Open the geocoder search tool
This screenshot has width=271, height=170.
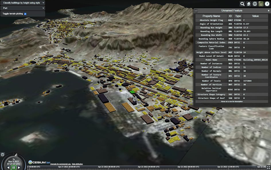point(242,4)
